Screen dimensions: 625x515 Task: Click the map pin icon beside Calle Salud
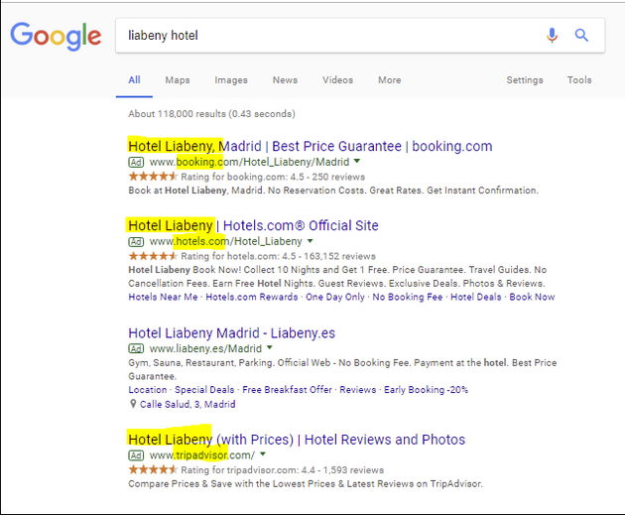(133, 404)
